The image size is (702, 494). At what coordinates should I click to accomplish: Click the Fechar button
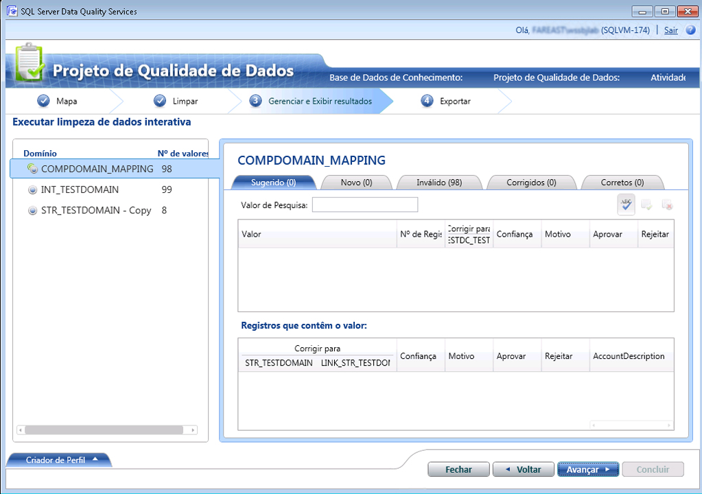click(458, 469)
